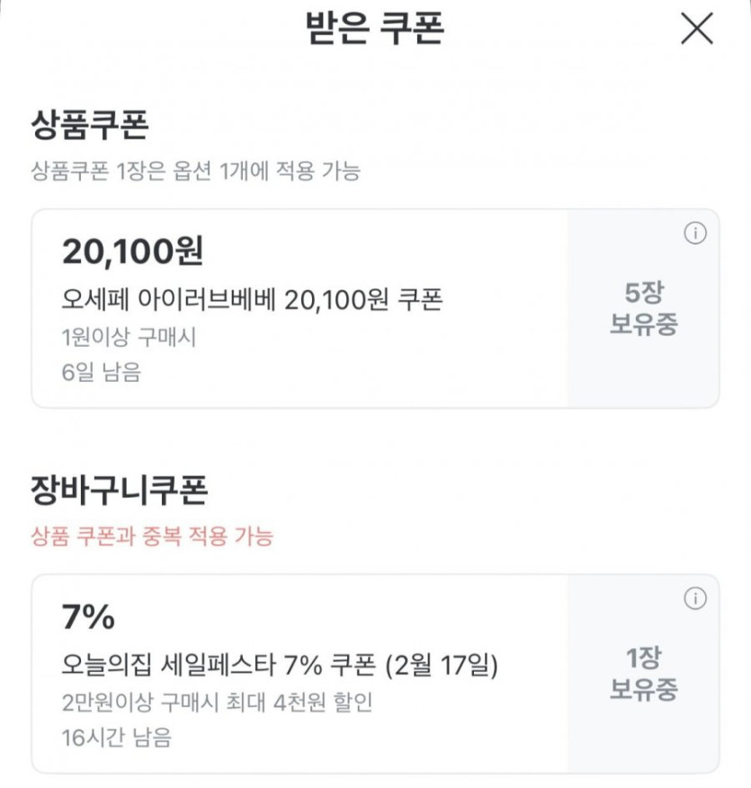
Task: Click the 5장 보유중 panel
Action: 643,308
